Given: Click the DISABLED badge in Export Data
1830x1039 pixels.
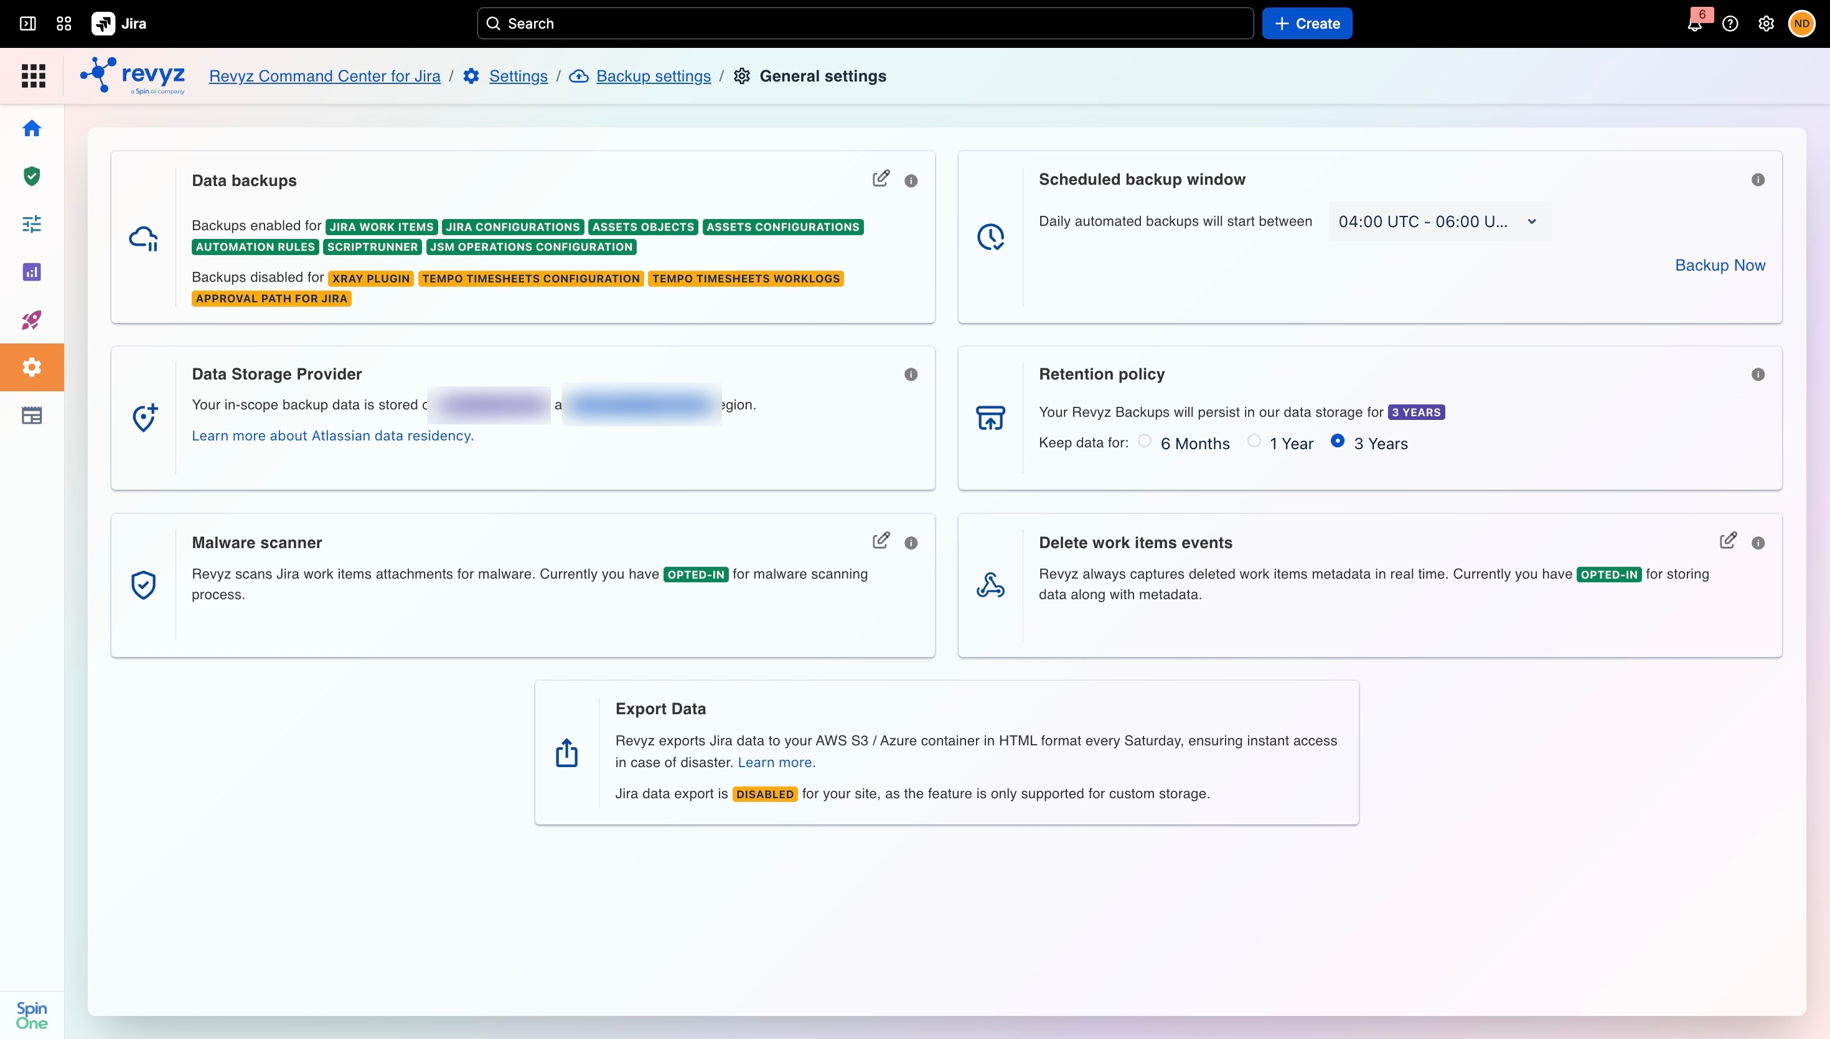Looking at the screenshot, I should 765,794.
